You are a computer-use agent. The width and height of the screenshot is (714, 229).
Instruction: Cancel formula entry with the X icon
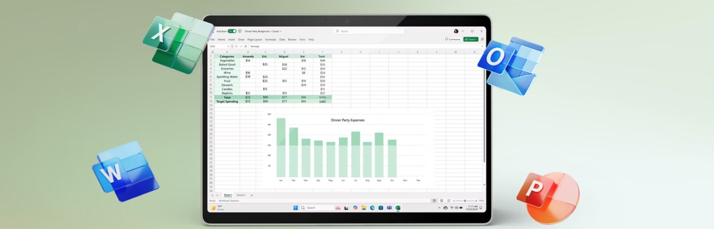(x=236, y=46)
